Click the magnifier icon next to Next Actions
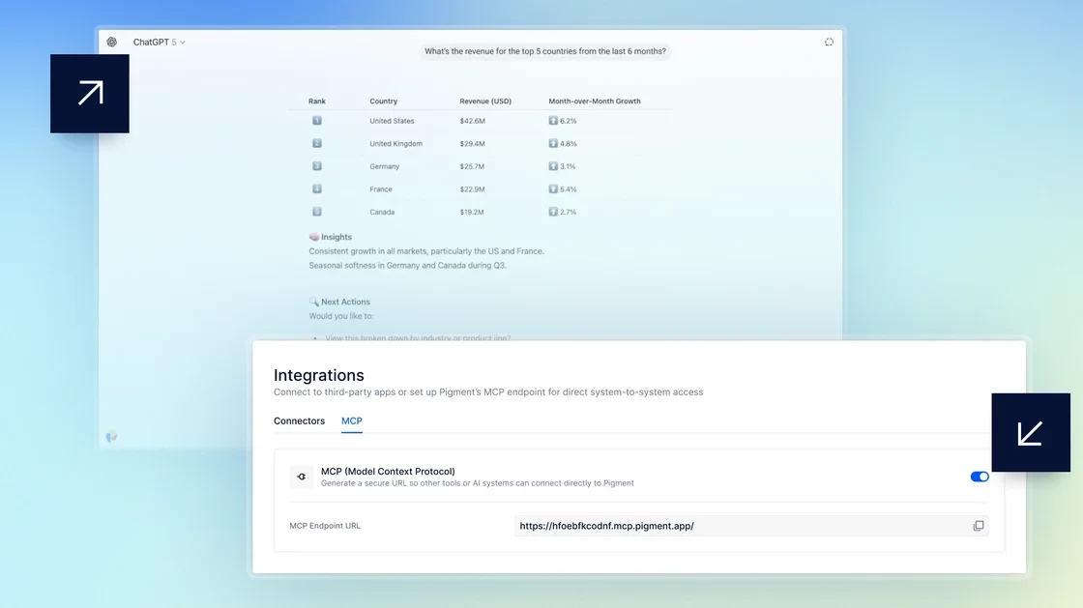 [x=313, y=302]
